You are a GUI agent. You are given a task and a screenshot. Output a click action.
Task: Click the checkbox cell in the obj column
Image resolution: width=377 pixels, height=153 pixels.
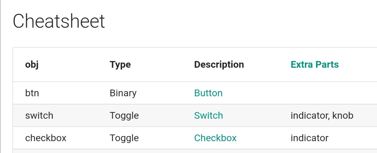pyautogui.click(x=46, y=138)
